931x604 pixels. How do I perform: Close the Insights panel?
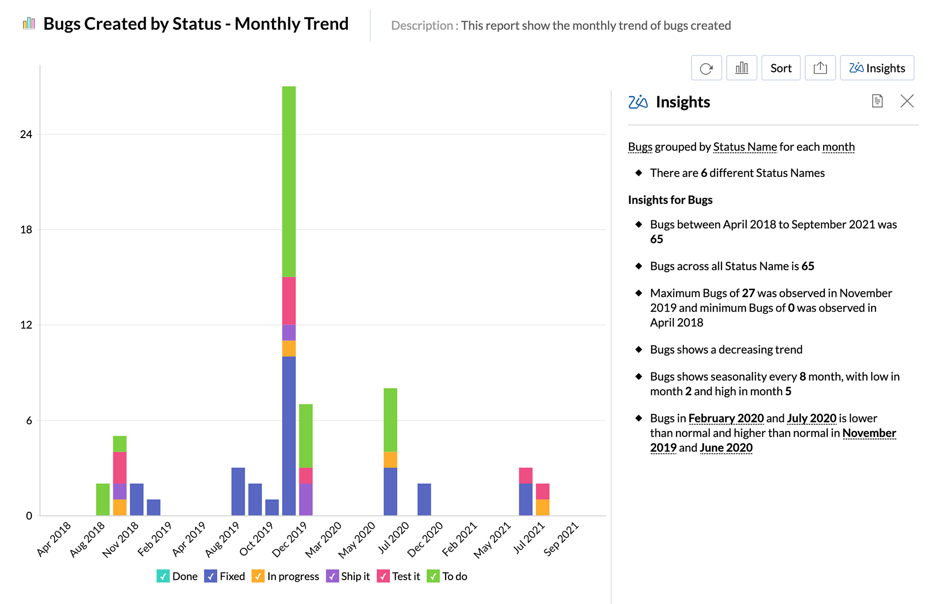[x=907, y=101]
